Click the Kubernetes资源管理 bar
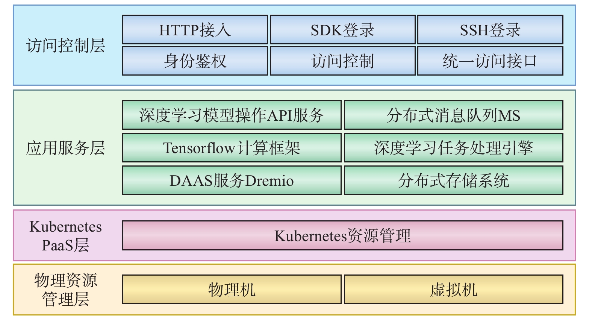This screenshot has width=592, height=323. (342, 236)
